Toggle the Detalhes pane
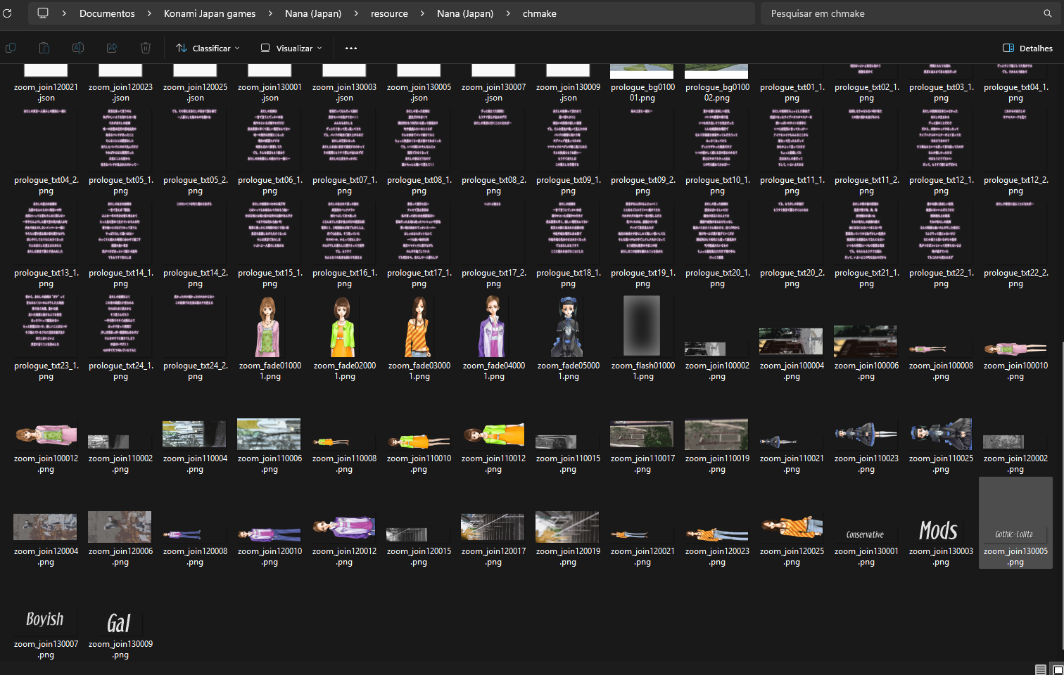This screenshot has height=675, width=1064. (1027, 48)
